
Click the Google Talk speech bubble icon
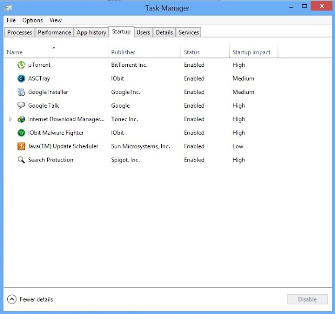point(21,106)
